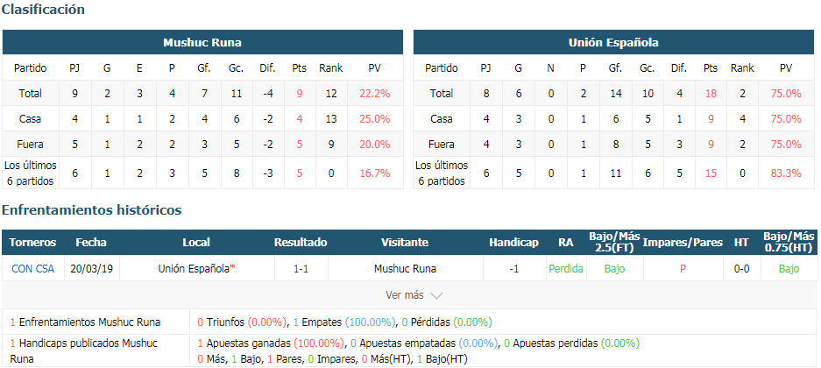Click the Unión Española table header

coord(613,42)
